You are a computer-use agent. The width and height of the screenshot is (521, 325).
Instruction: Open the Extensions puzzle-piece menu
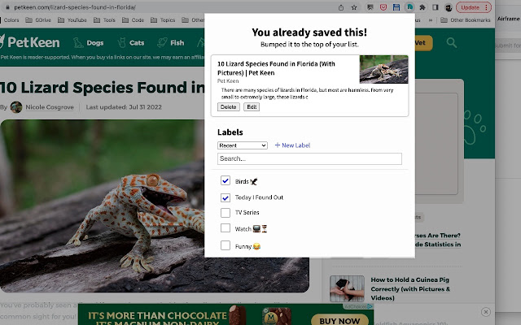(x=422, y=7)
